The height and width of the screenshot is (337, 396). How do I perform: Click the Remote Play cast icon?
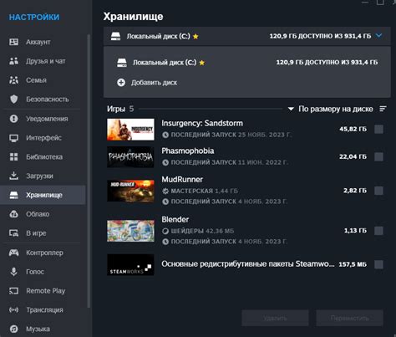[x=13, y=291]
